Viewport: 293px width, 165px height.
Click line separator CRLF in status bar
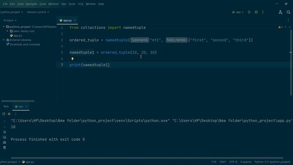pos(222,162)
